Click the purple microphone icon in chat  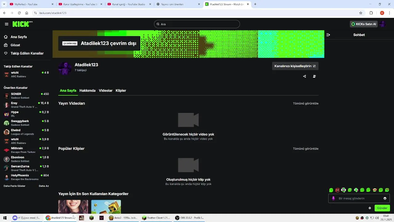point(333,199)
